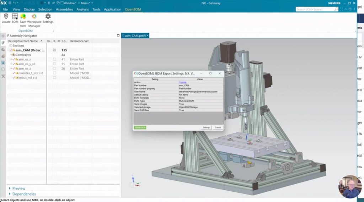The width and height of the screenshot is (364, 202).
Task: Open the Workspace Manager
Action: coord(34,16)
